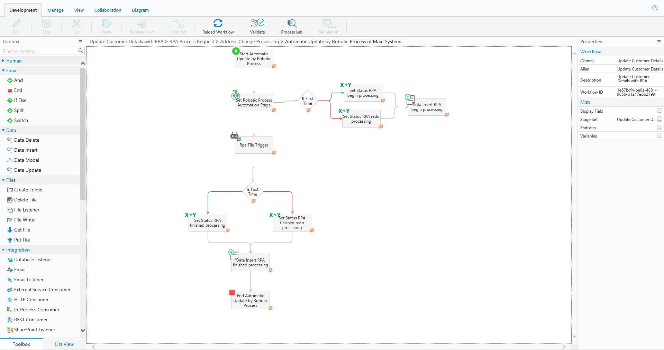The width and height of the screenshot is (664, 350).
Task: Select the Data Insert RPA finished processing node
Action: 251,263
